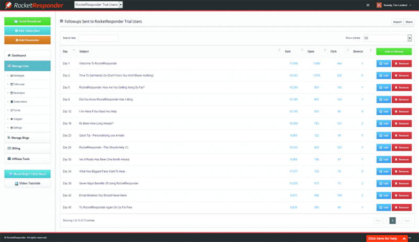Click the Sent count for Welcome To RocketResponder
Screen dimensions: 419x242
point(293,63)
